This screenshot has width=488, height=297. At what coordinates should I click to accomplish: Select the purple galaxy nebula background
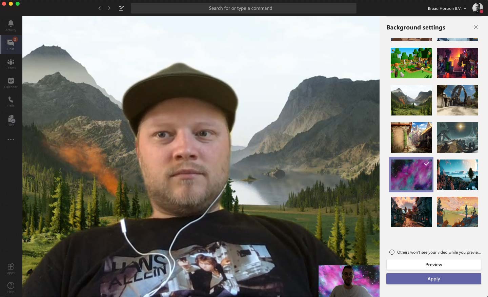pos(411,175)
